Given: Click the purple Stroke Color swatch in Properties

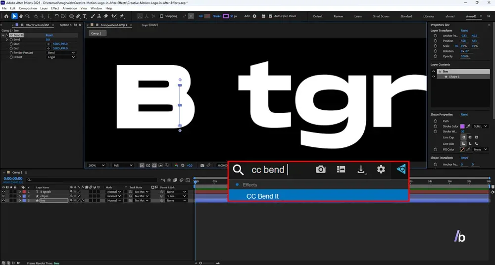Looking at the screenshot, I should pos(462,126).
